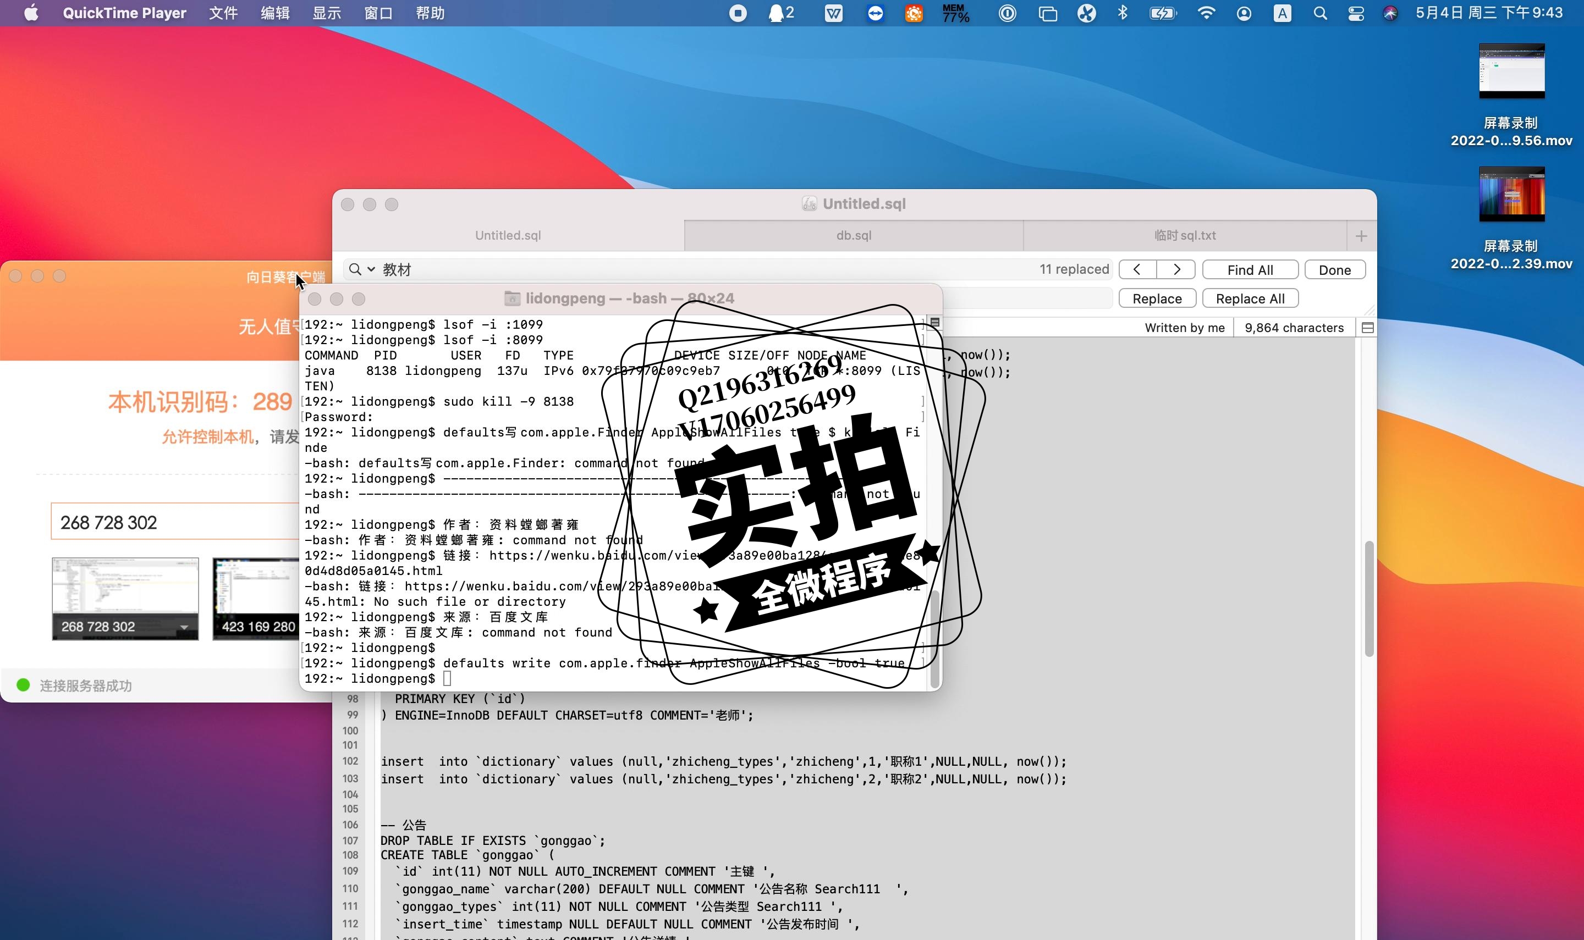Select the 423 169 280 recent session thumbnail

tap(256, 599)
